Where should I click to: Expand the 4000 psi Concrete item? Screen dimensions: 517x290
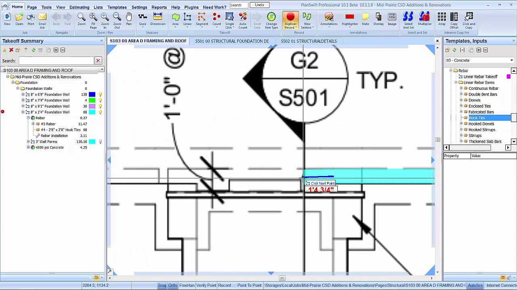(x=28, y=147)
